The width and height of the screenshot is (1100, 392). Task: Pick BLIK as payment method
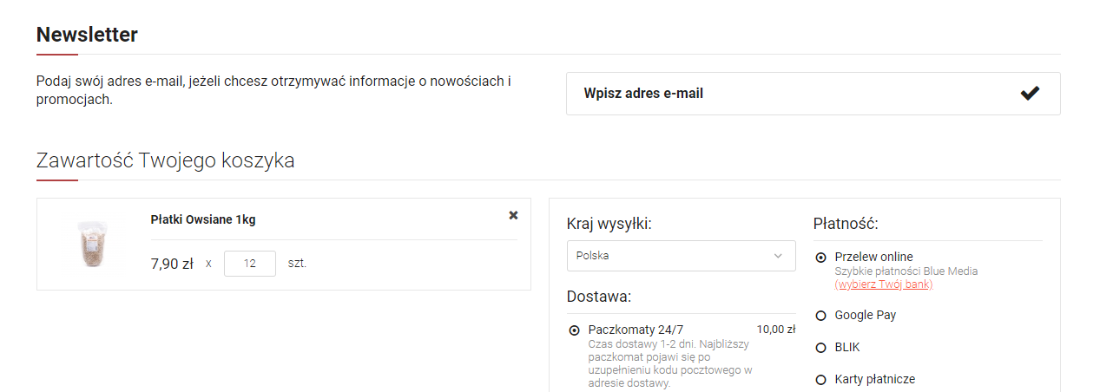coord(820,348)
